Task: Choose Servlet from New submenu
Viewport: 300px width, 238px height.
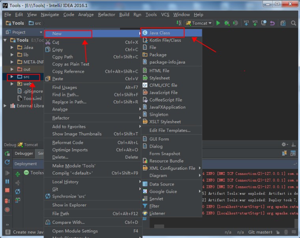Action: (172, 199)
